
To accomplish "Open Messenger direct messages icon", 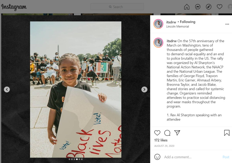I will tap(198, 7).
